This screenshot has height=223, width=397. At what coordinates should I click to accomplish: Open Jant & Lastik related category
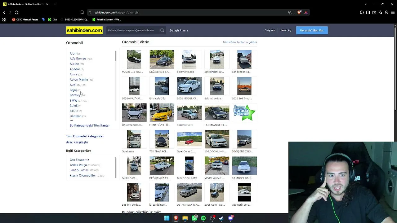click(x=79, y=170)
